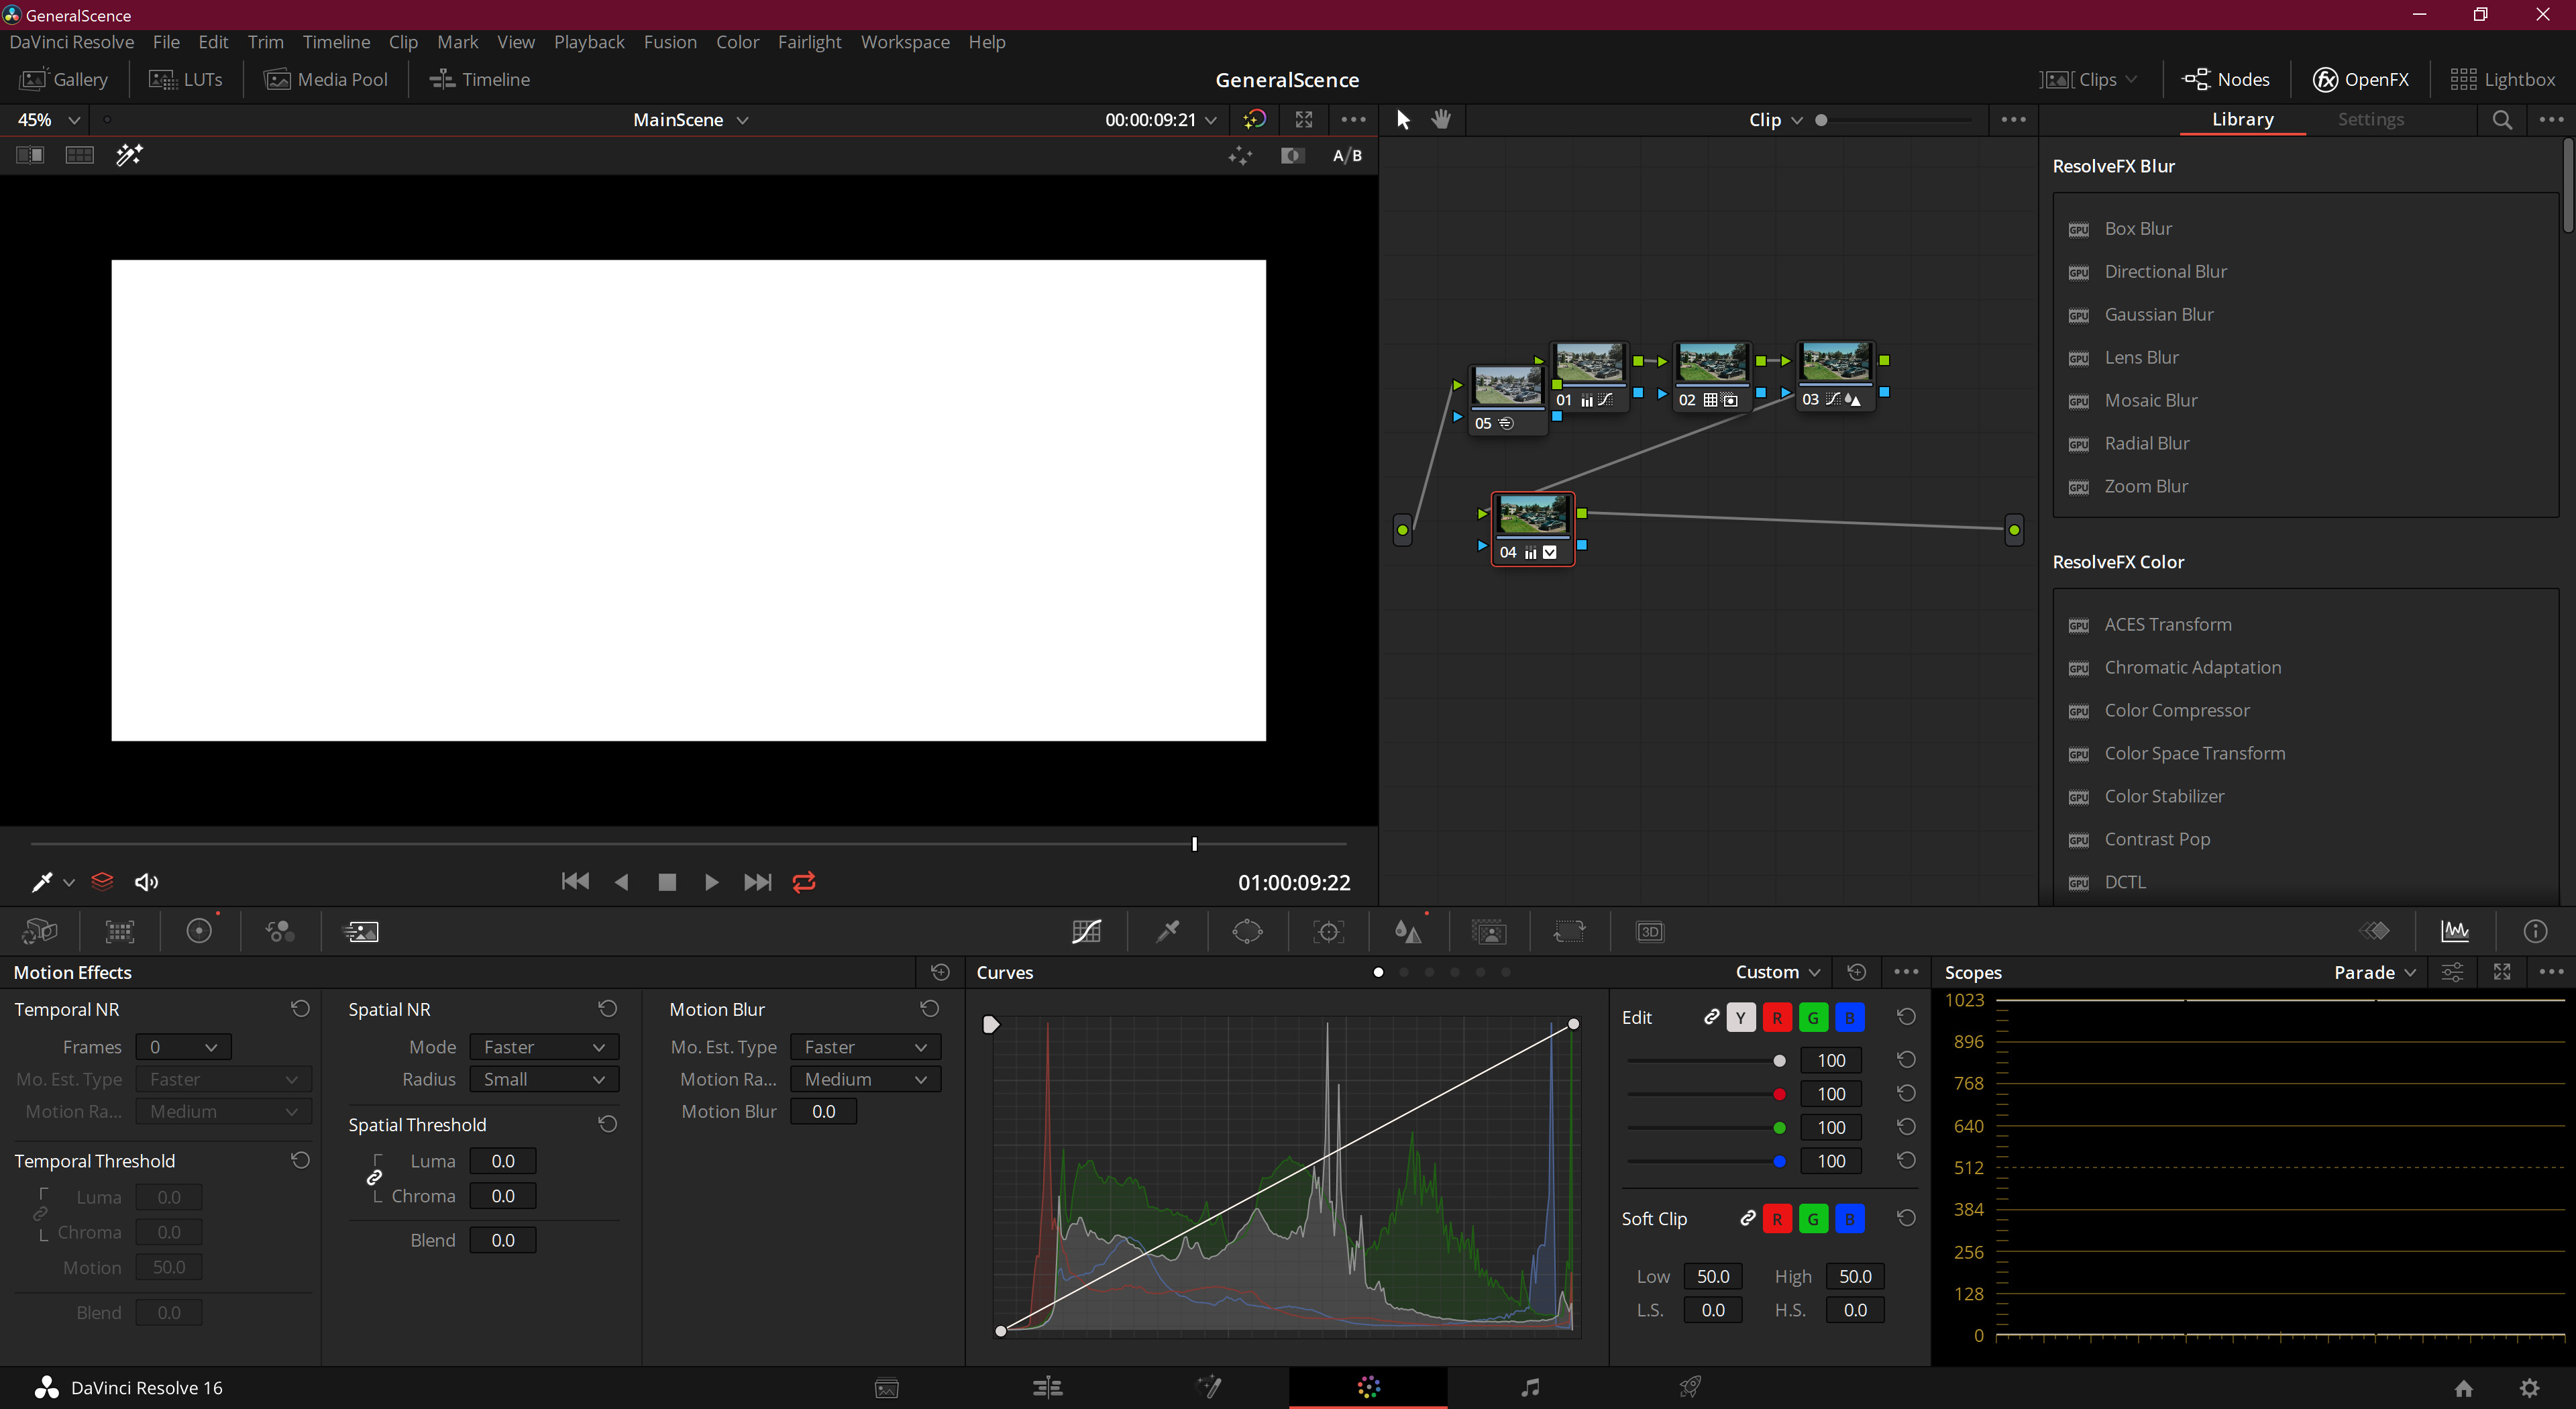This screenshot has height=1409, width=2576.
Task: Open the viewer zoom 45% dropdown
Action: point(48,120)
